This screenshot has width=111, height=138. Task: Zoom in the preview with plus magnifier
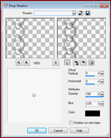click(27, 63)
